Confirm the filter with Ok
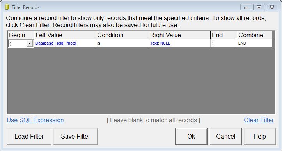282x151 pixels. pyautogui.click(x=191, y=137)
